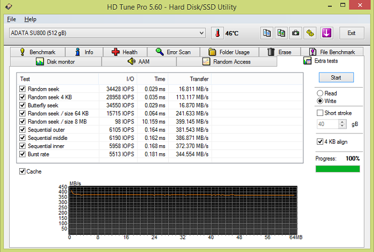Click the green progress bar
Viewport: 374px width, 252px height.
point(338,169)
